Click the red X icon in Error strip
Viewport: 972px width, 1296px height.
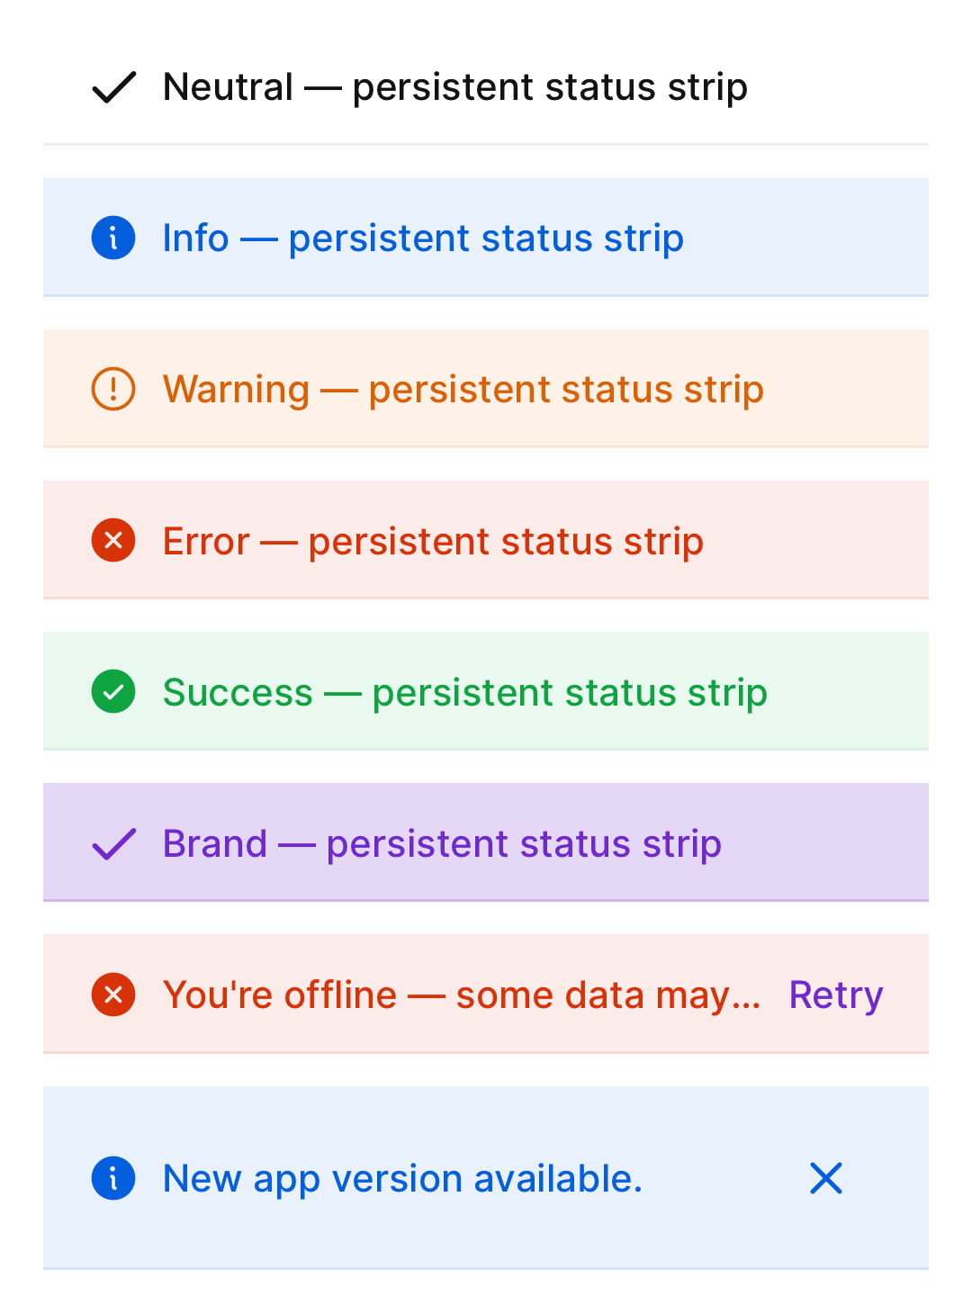tap(113, 541)
